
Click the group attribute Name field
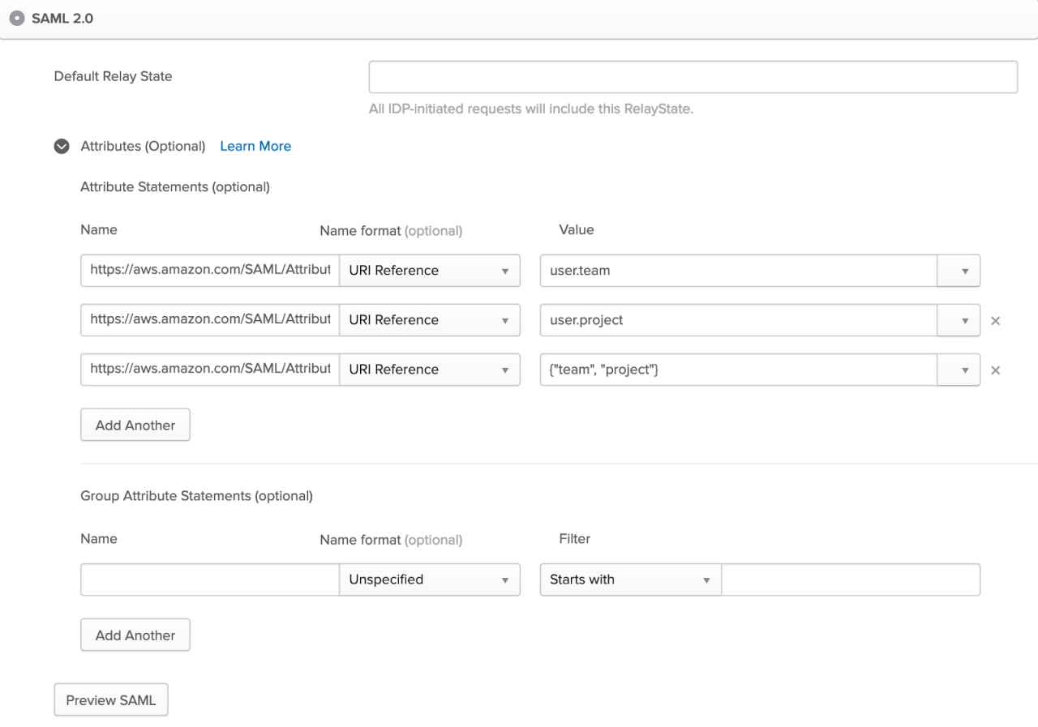pyautogui.click(x=209, y=579)
